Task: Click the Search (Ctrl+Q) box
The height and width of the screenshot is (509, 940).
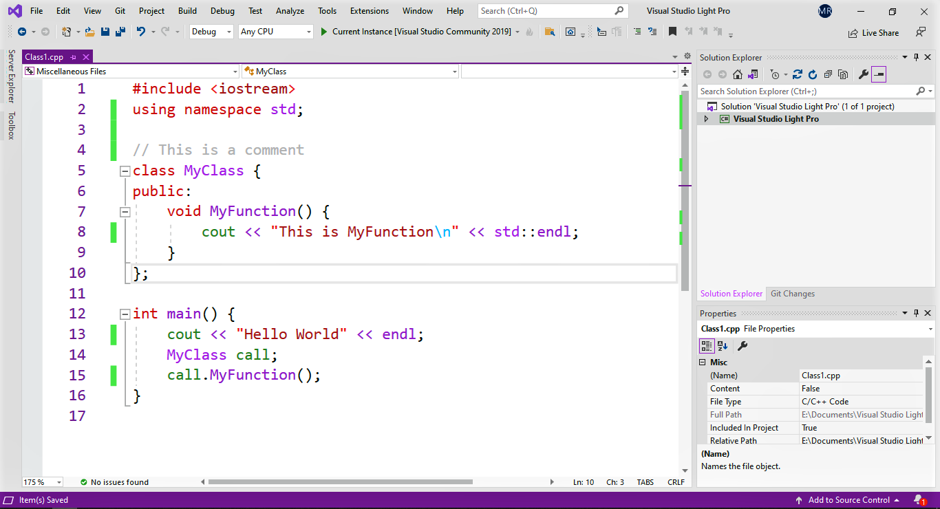Action: coord(553,11)
